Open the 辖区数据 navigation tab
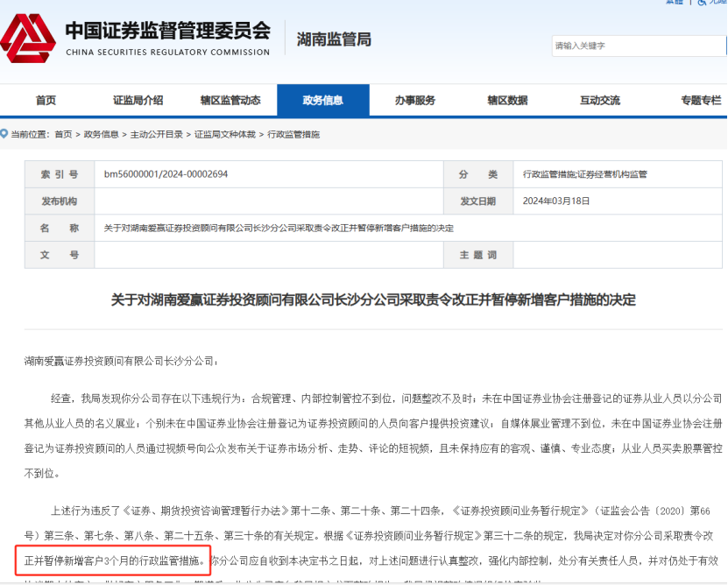The height and width of the screenshot is (585, 728). pyautogui.click(x=507, y=101)
